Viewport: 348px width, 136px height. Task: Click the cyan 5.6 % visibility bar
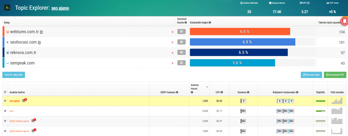(232, 63)
